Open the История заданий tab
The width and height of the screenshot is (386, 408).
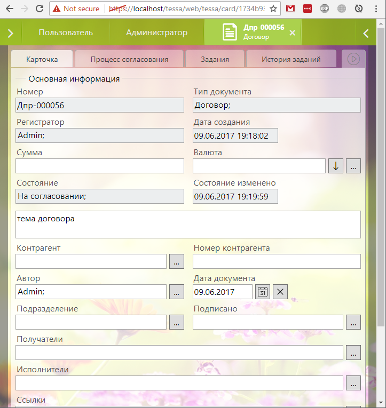pos(291,59)
